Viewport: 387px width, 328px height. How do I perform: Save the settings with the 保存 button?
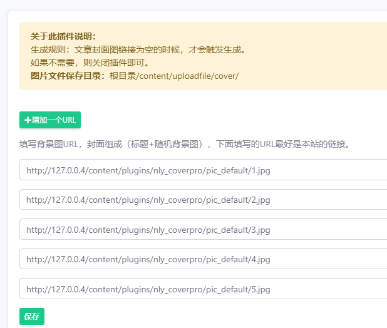click(32, 317)
